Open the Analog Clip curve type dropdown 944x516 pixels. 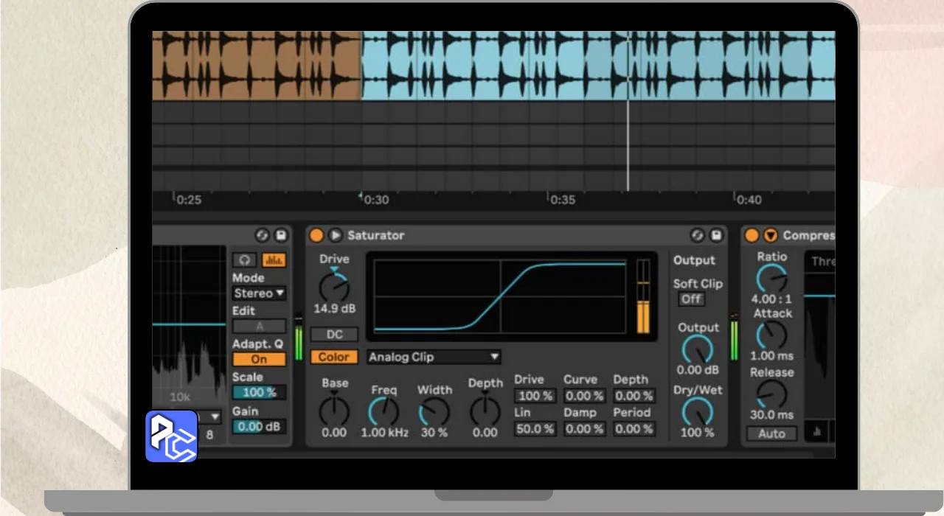click(x=434, y=357)
